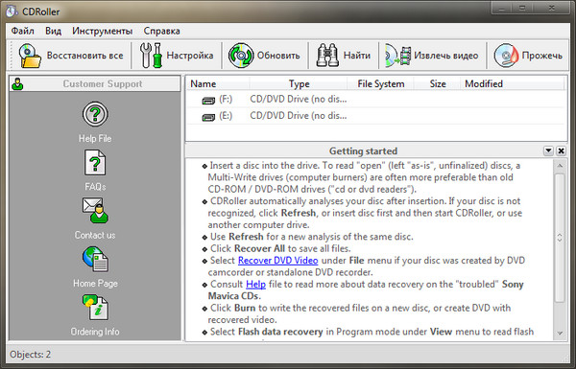Click the Contact us label
Screen dimensions: 576x369
[95, 235]
